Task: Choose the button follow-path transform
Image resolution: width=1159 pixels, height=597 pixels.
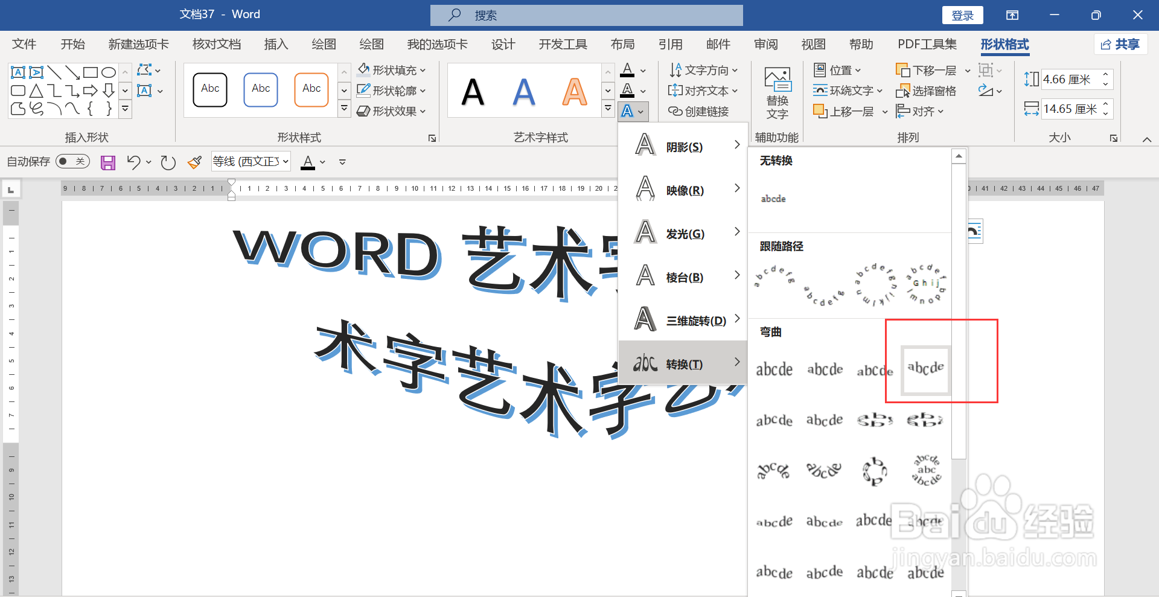Action: (x=926, y=284)
